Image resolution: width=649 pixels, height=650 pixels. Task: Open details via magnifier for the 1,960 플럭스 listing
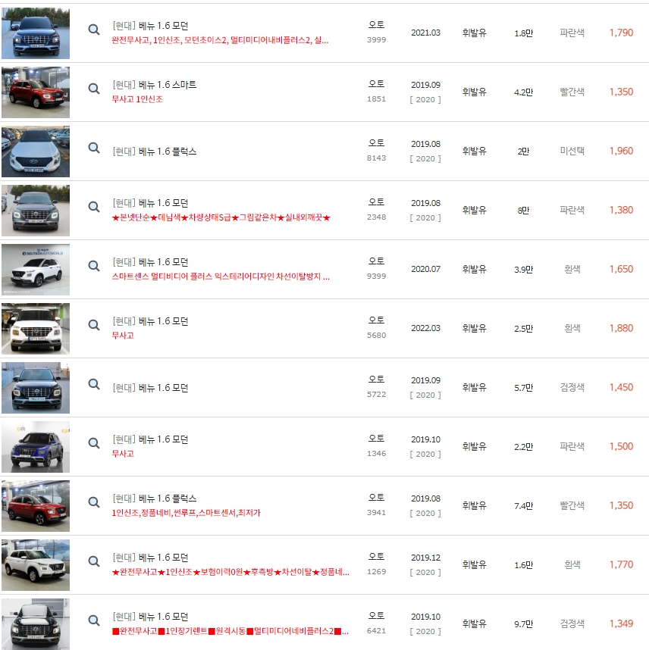click(x=93, y=151)
